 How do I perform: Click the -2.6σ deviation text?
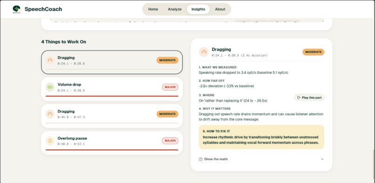(227, 86)
